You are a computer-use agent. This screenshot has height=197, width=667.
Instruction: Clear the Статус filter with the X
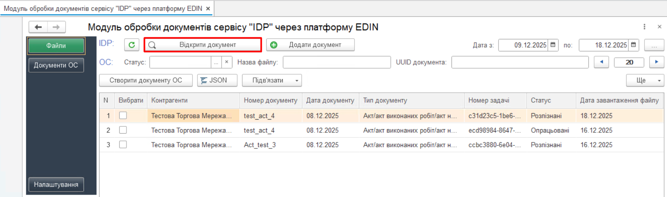coord(227,62)
